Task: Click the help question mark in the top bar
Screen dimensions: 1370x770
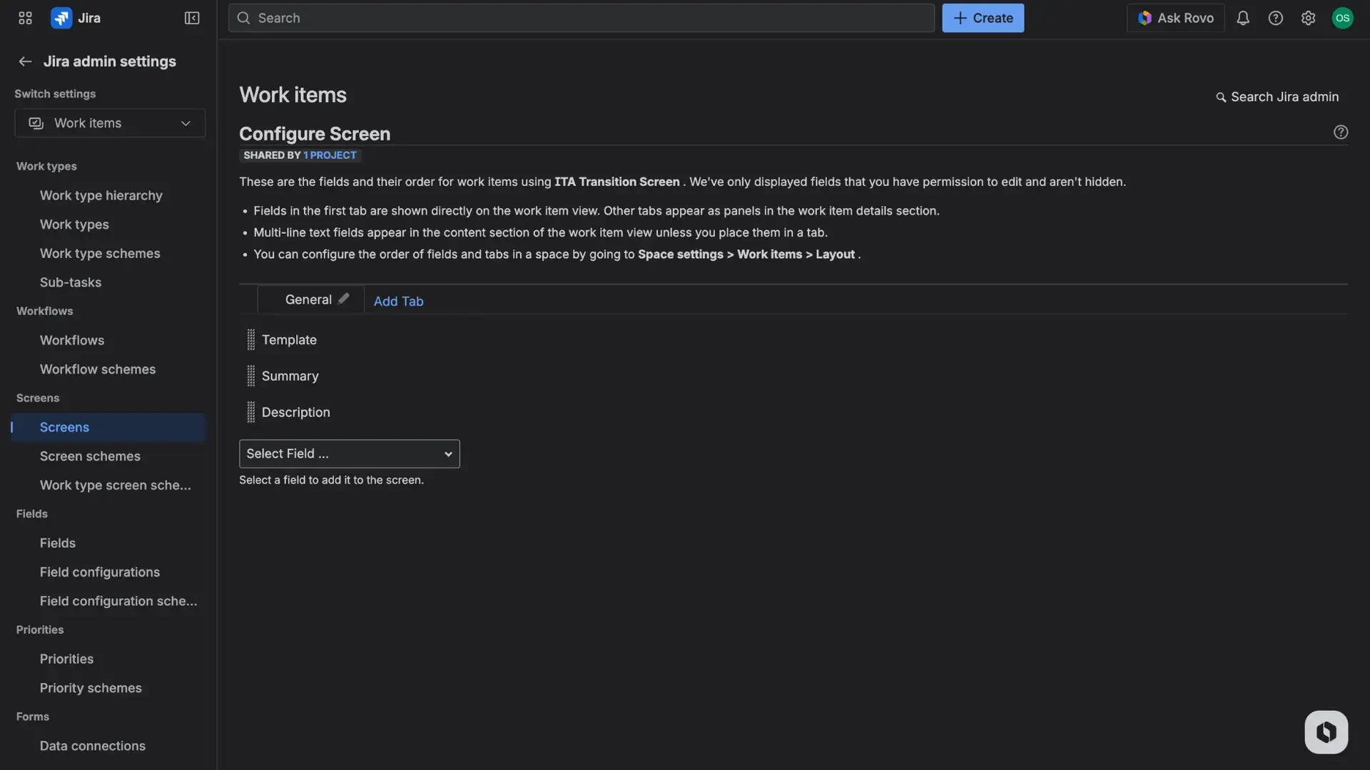Action: pos(1276,18)
